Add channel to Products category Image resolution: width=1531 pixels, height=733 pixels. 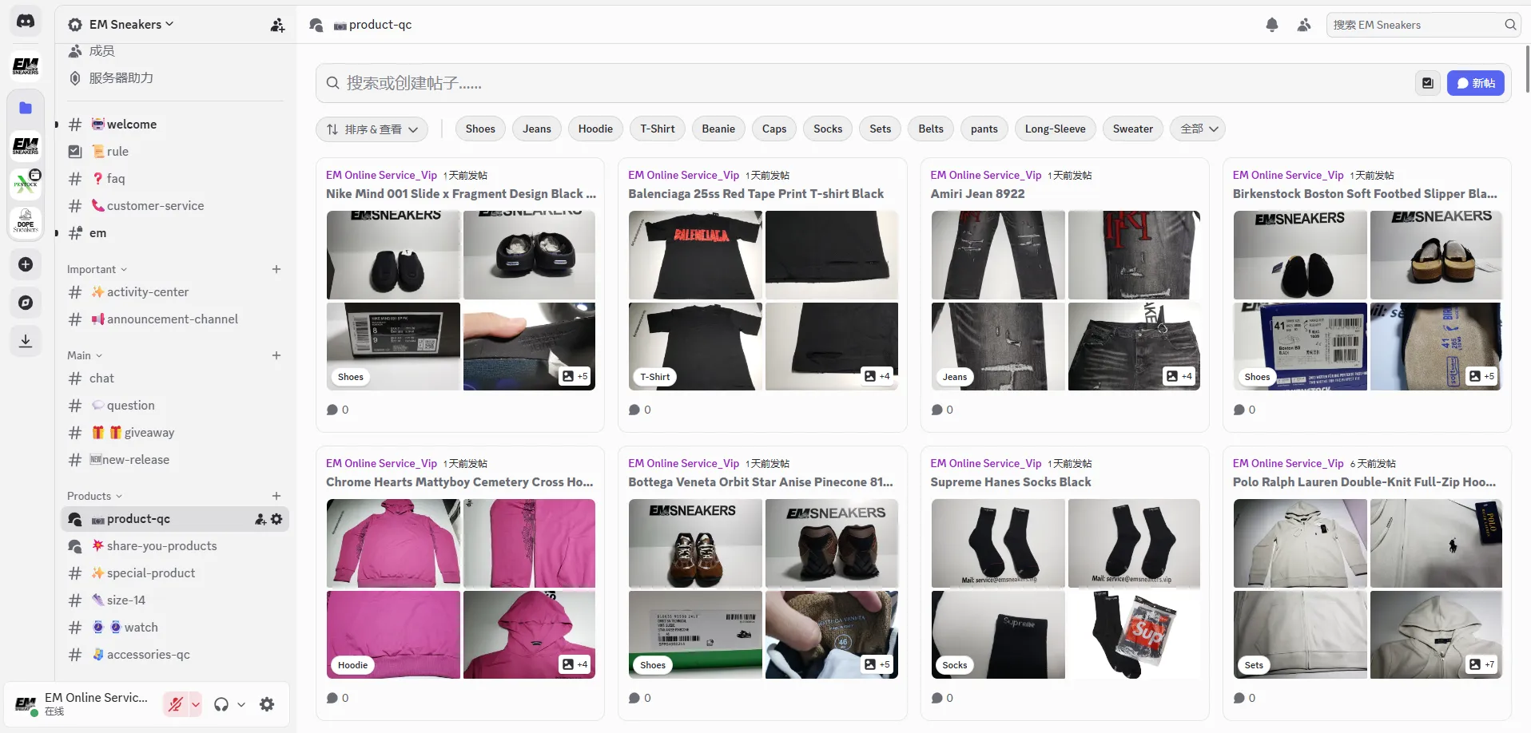point(276,496)
